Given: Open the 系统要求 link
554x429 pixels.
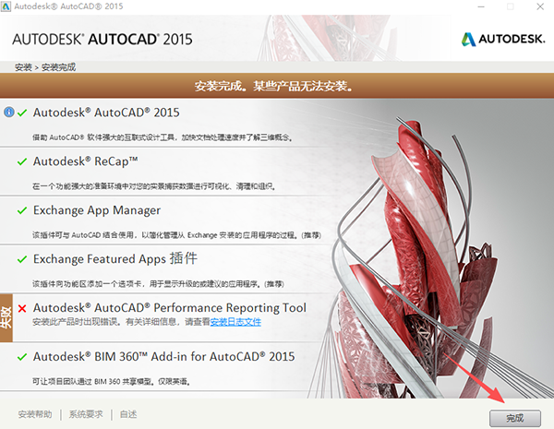Looking at the screenshot, I should (85, 415).
